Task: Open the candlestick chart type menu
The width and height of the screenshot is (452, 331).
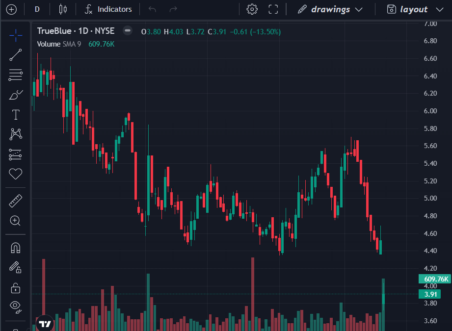Action: 62,9
